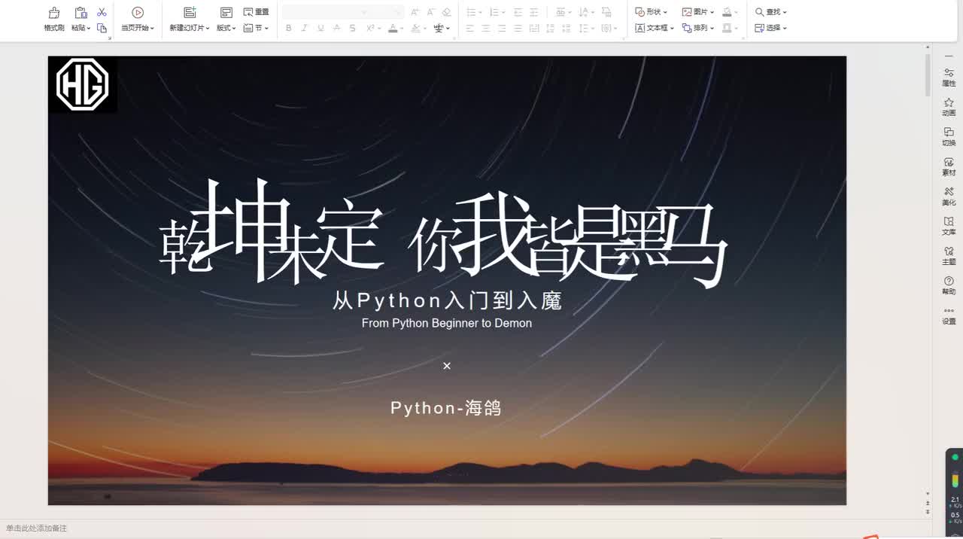Click text highlight color swatch

pos(415,28)
